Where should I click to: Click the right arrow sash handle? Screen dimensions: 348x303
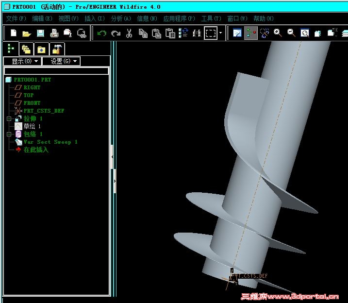tap(115, 181)
